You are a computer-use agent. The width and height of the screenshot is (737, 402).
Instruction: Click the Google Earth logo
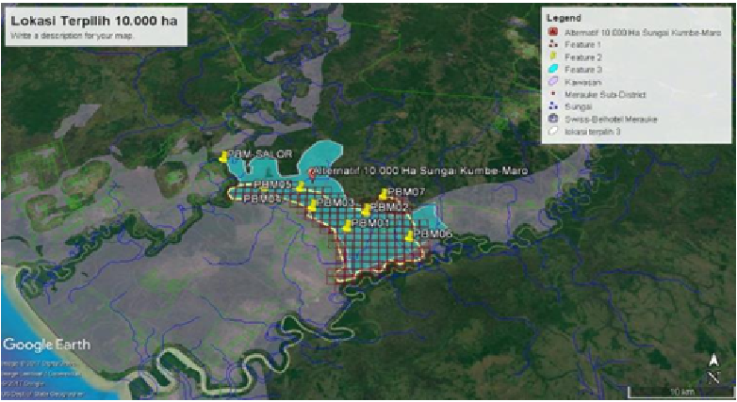[47, 345]
